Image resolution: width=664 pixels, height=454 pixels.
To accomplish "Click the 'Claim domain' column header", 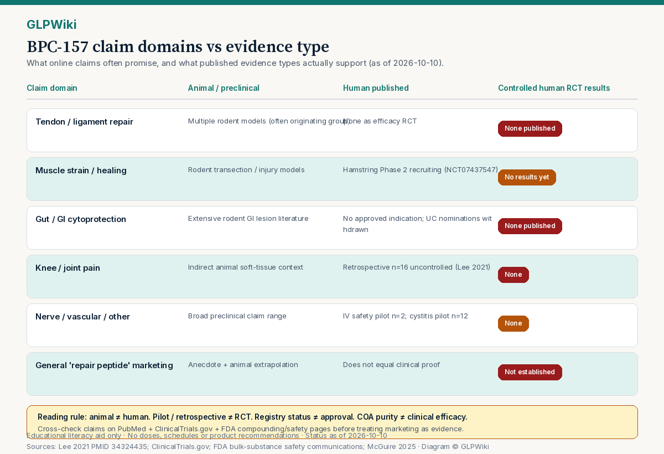I will (52, 88).
